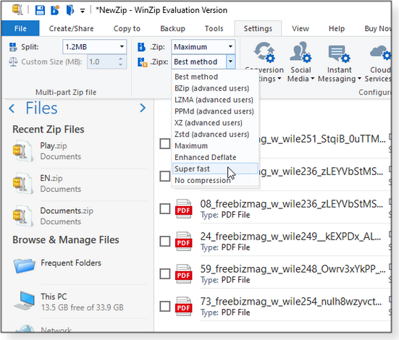Click the Save icon in quick access toolbar

40,10
